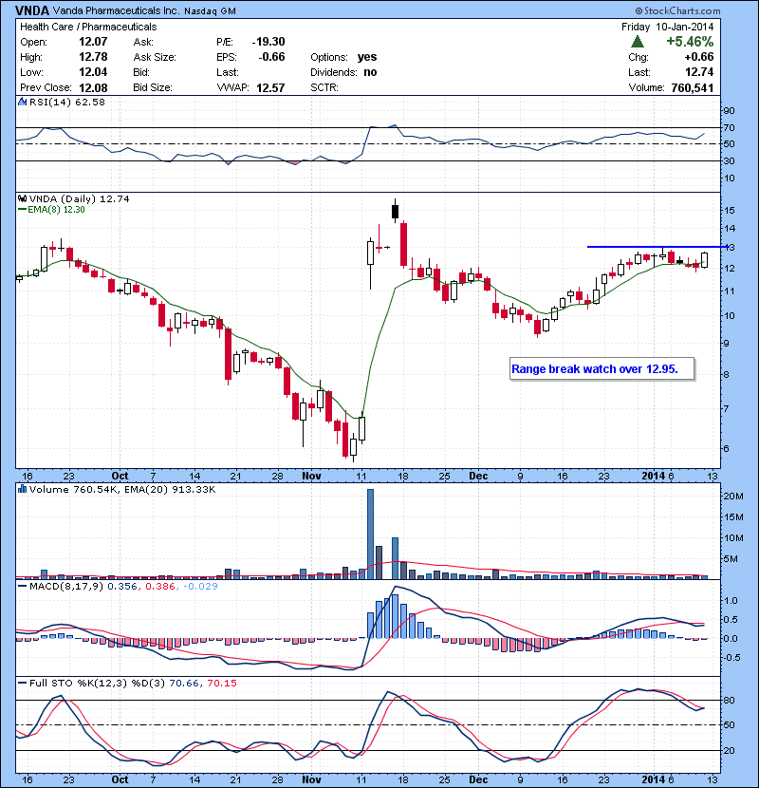This screenshot has height=788, width=759.
Task: Click the EPS value -0.66
Action: tap(271, 57)
